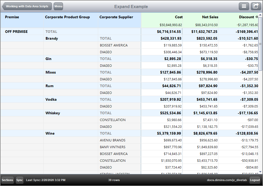Click the export/share icon
This screenshot has height=186, width=263.
256,6
